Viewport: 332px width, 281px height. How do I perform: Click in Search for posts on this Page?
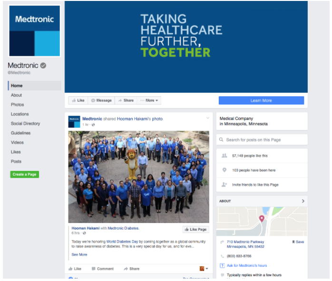click(x=262, y=140)
